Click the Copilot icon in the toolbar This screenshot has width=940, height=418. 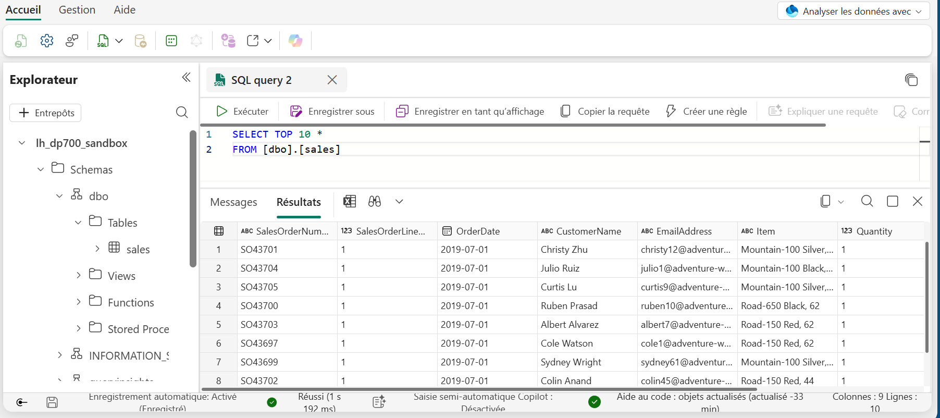295,41
